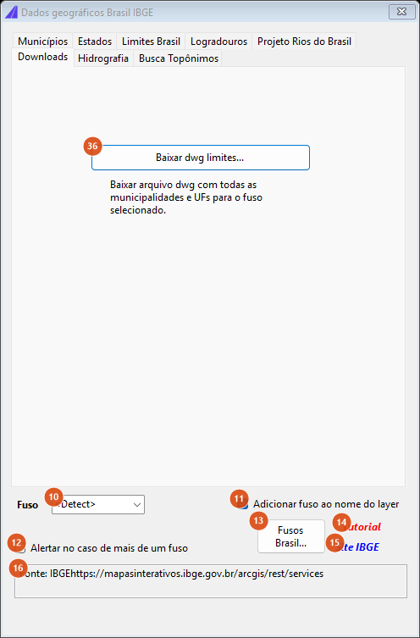Click the application icon in title bar
This screenshot has width=420, height=638.
point(11,13)
